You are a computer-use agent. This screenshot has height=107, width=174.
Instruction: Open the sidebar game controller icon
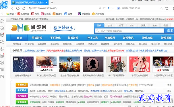[2, 70]
